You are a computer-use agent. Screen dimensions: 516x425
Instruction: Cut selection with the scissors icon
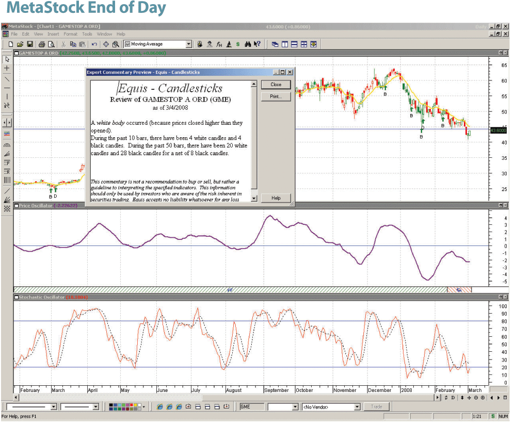tap(63, 44)
